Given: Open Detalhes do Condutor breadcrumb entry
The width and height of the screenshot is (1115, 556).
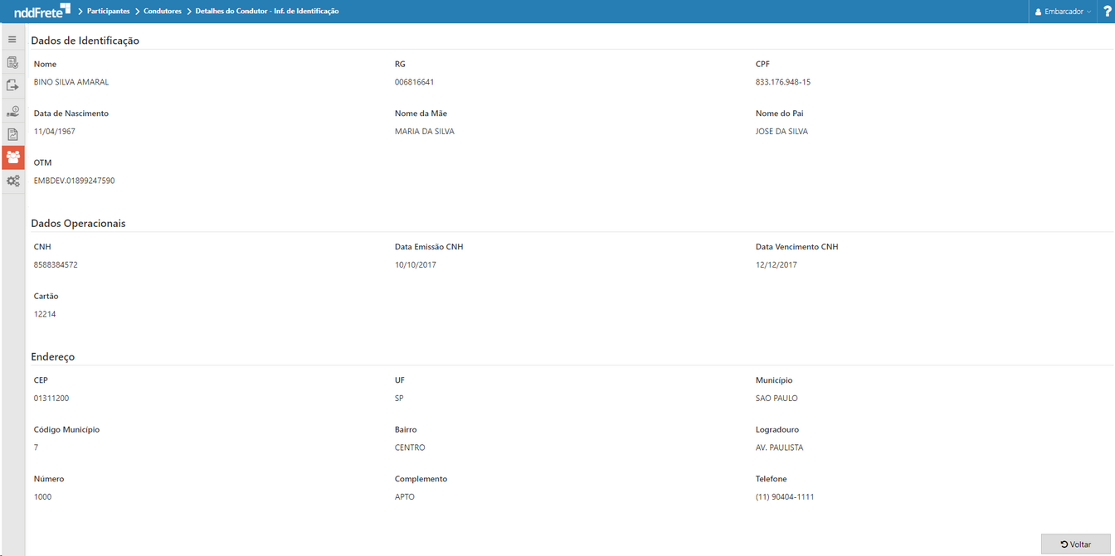Looking at the screenshot, I should pos(267,12).
